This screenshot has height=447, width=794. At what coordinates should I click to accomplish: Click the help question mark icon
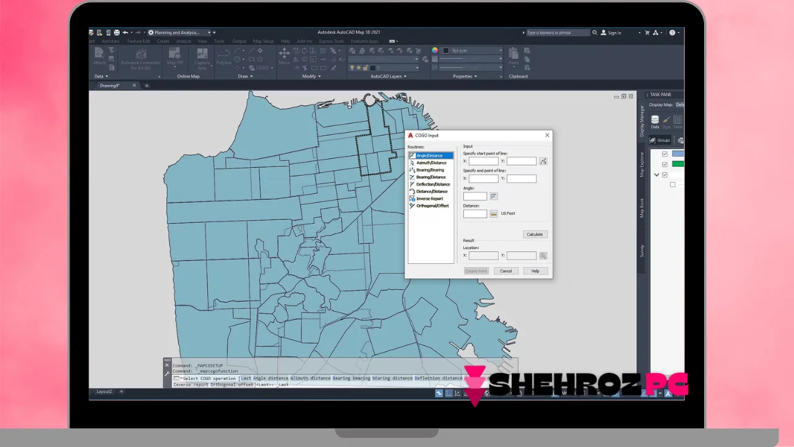(x=672, y=32)
